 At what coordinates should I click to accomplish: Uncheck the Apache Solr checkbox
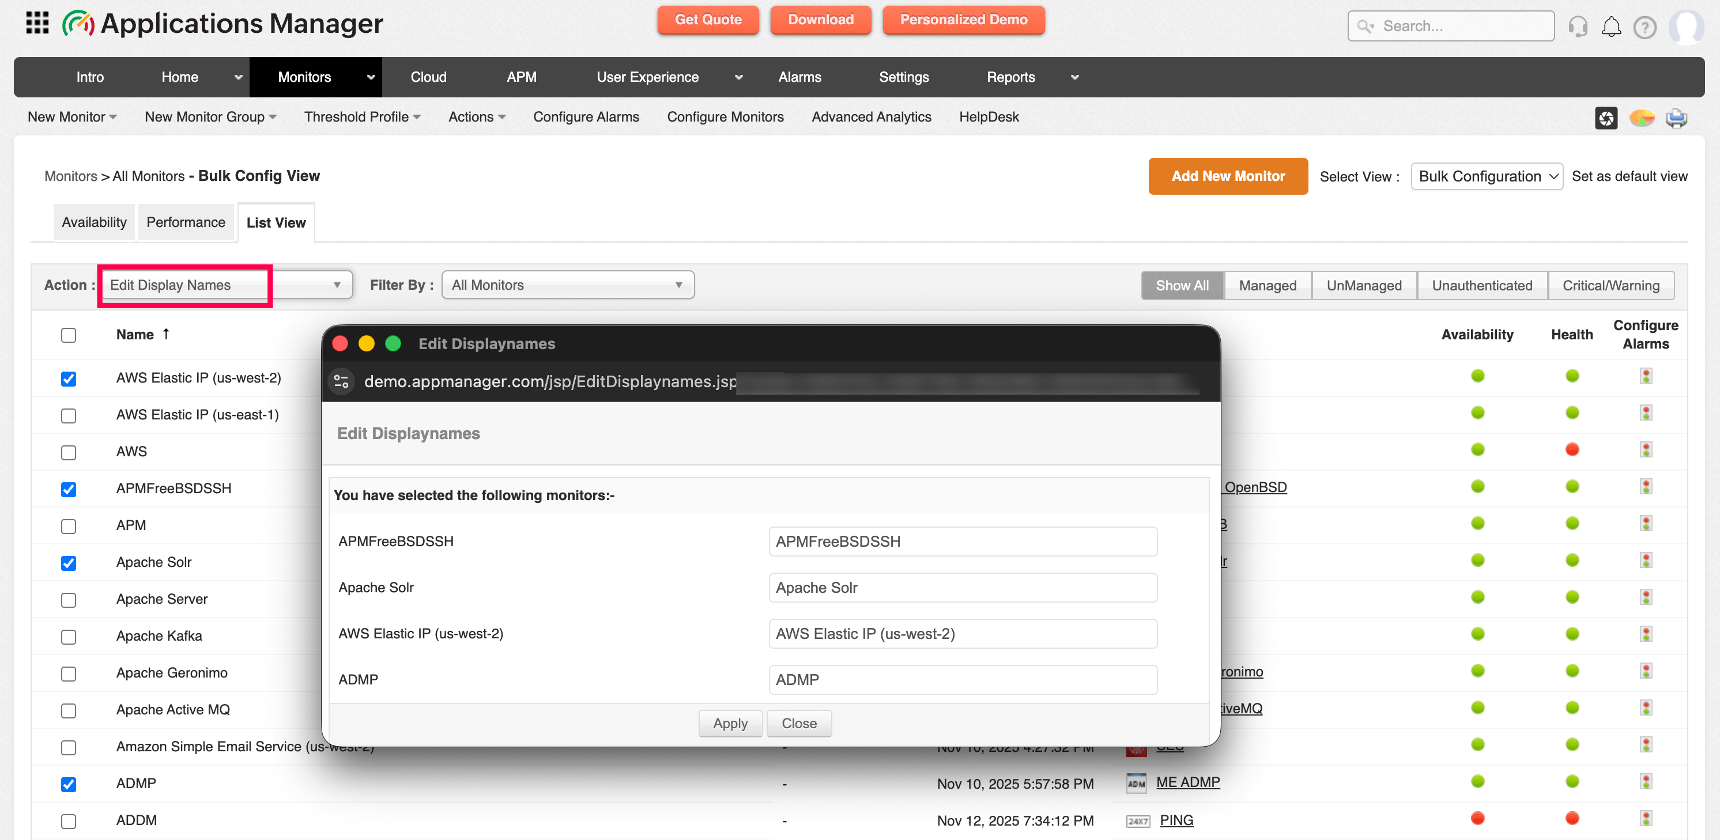(68, 563)
